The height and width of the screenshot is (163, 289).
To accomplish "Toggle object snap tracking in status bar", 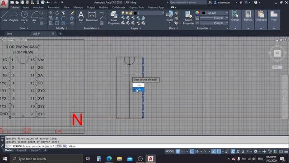I will point(214,151).
